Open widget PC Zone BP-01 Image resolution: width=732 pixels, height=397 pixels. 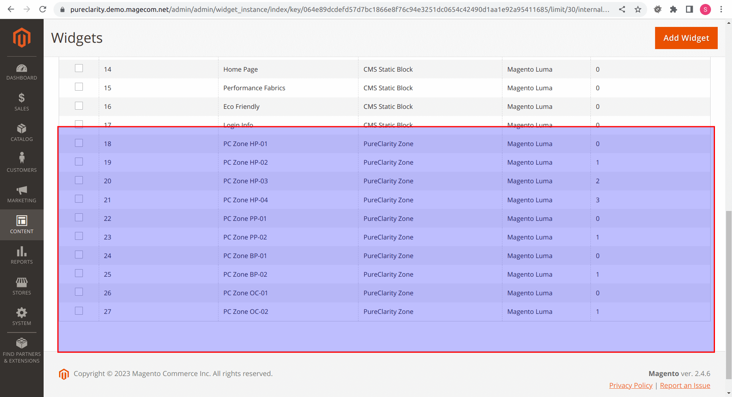pos(245,256)
